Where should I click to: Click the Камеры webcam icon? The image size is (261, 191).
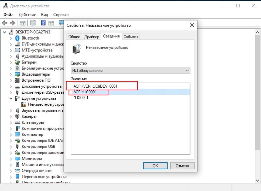17,116
